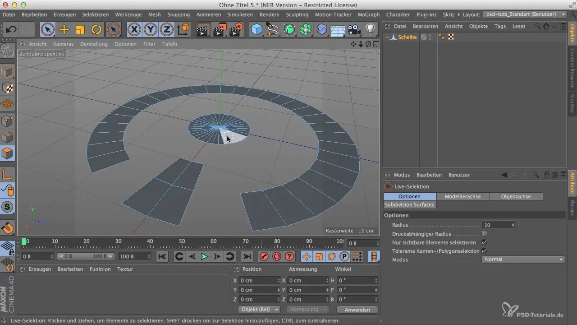Select the Live Selection tool in toolbar
This screenshot has width=577, height=325.
pyautogui.click(x=48, y=30)
